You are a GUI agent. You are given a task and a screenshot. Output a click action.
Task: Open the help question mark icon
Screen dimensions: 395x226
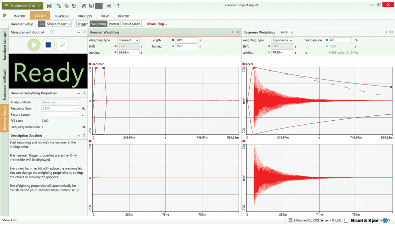118,6
